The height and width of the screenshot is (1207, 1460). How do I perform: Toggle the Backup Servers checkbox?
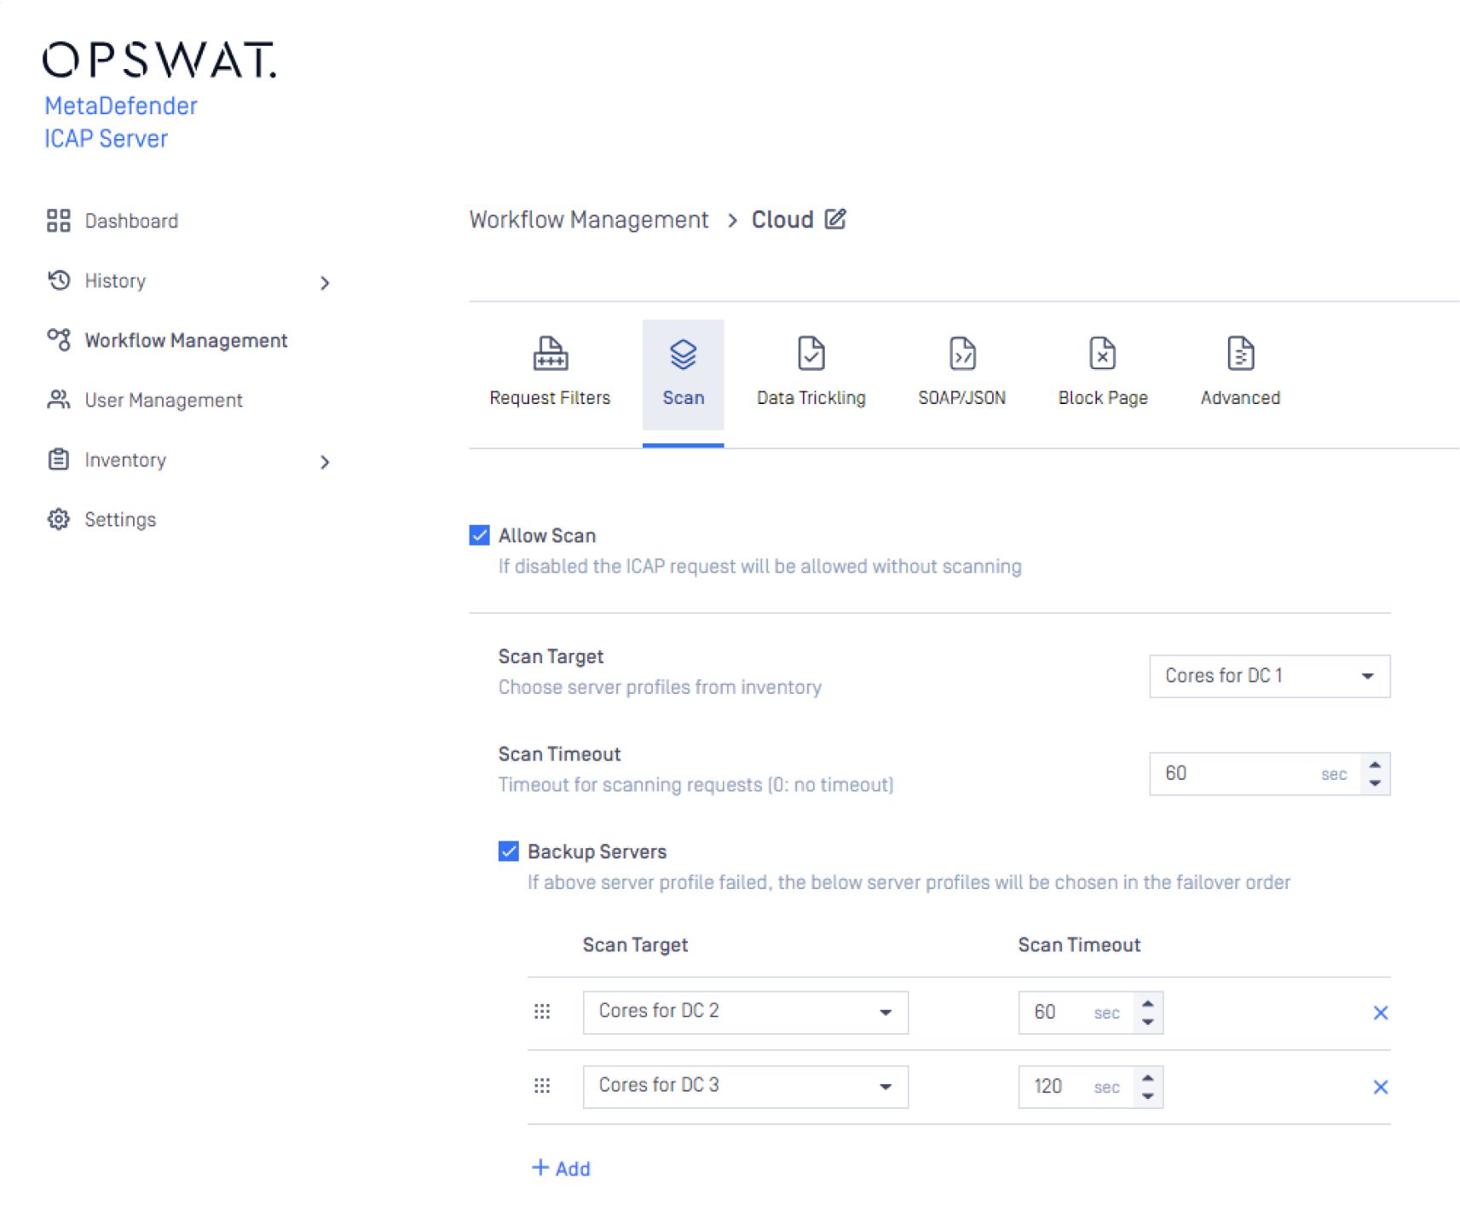(509, 852)
